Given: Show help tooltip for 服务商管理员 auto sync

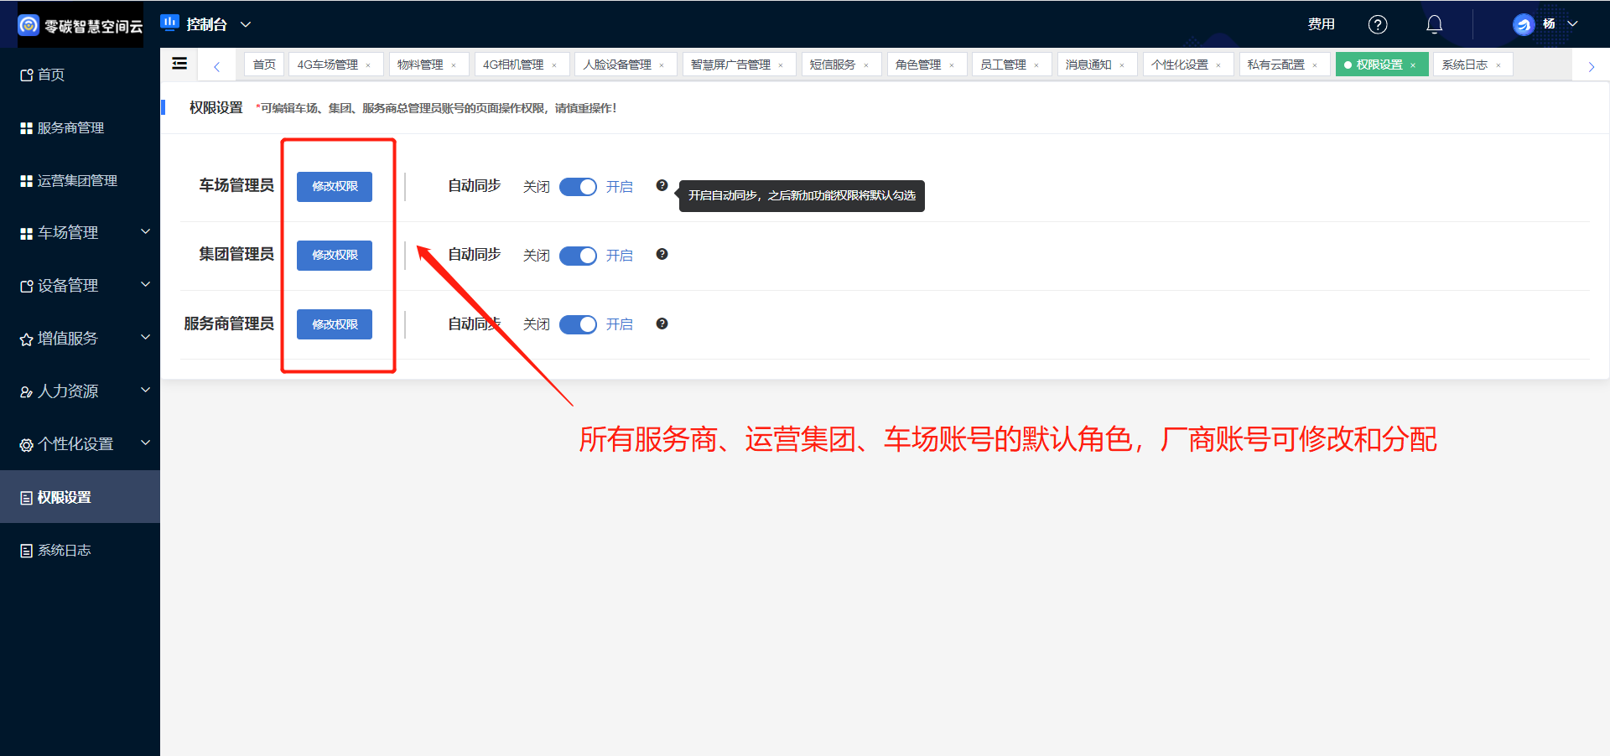Looking at the screenshot, I should coord(662,324).
